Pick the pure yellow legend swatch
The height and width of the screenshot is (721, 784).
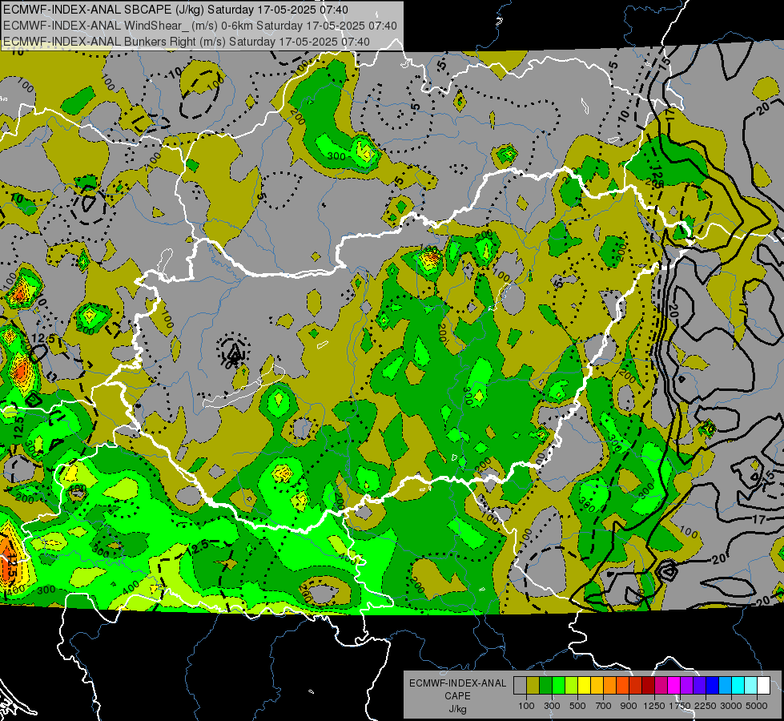584,685
